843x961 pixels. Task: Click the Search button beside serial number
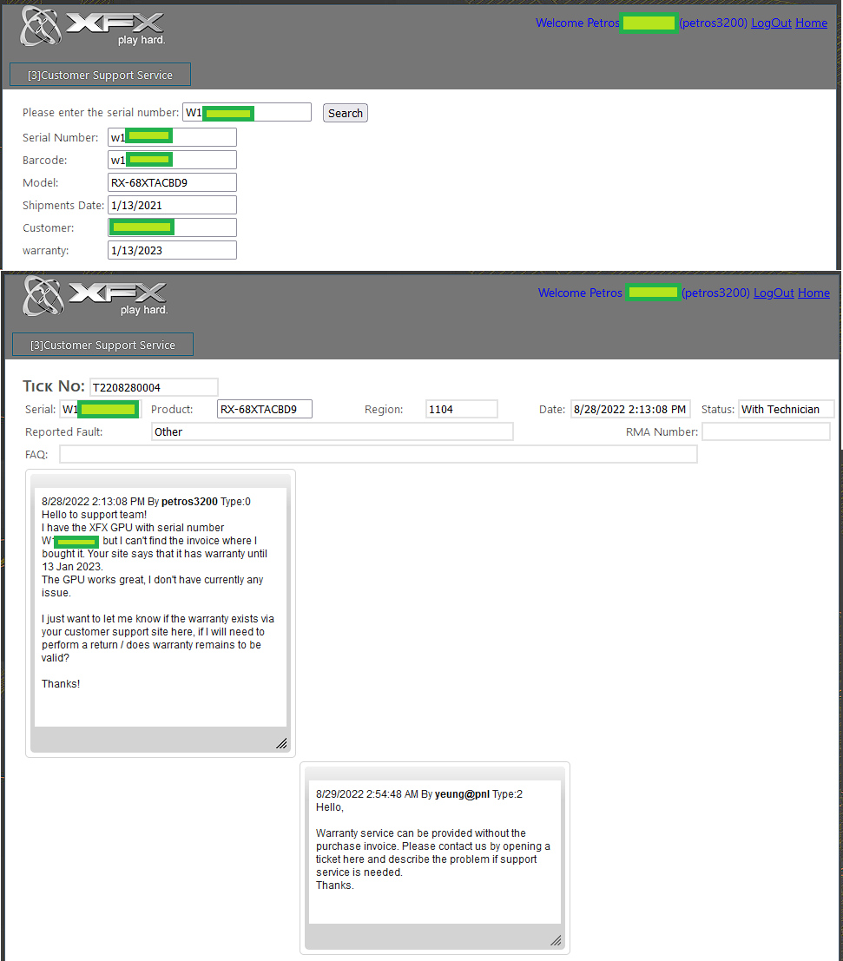coord(346,113)
